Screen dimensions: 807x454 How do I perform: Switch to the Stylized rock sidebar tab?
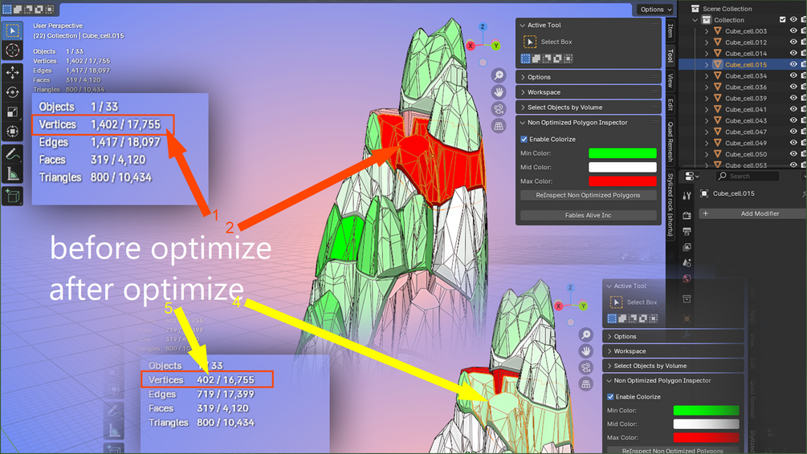pos(670,205)
